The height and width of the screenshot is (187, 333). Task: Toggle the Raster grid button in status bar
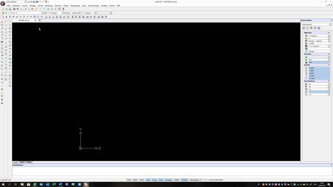coord(135,180)
